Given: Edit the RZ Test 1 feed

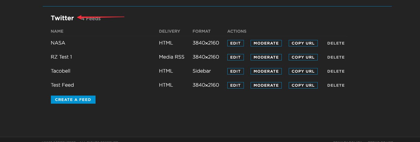Looking at the screenshot, I should coord(235,57).
